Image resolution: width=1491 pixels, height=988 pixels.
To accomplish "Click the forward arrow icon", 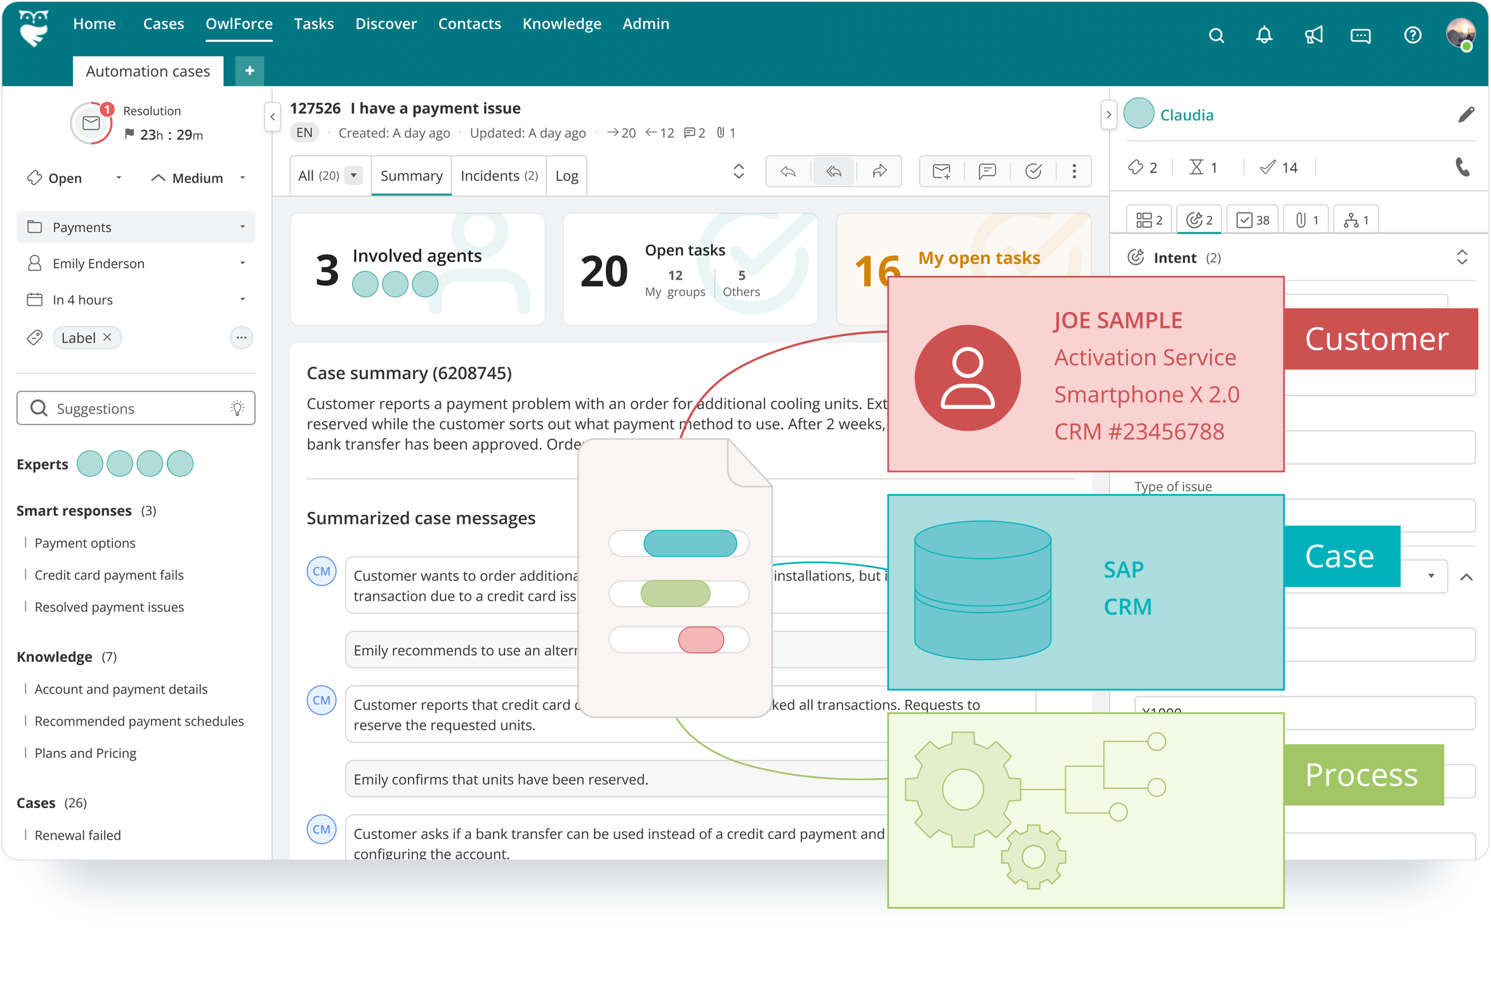I will pyautogui.click(x=878, y=173).
